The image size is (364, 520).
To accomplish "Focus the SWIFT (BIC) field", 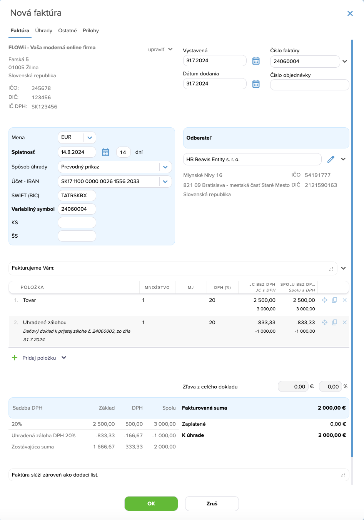I will click(77, 196).
